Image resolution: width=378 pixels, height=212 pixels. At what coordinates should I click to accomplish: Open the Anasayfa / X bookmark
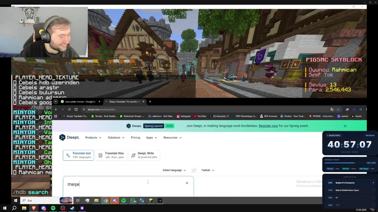point(219,116)
